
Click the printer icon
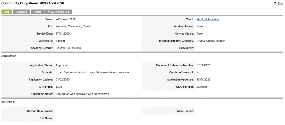point(275,3)
